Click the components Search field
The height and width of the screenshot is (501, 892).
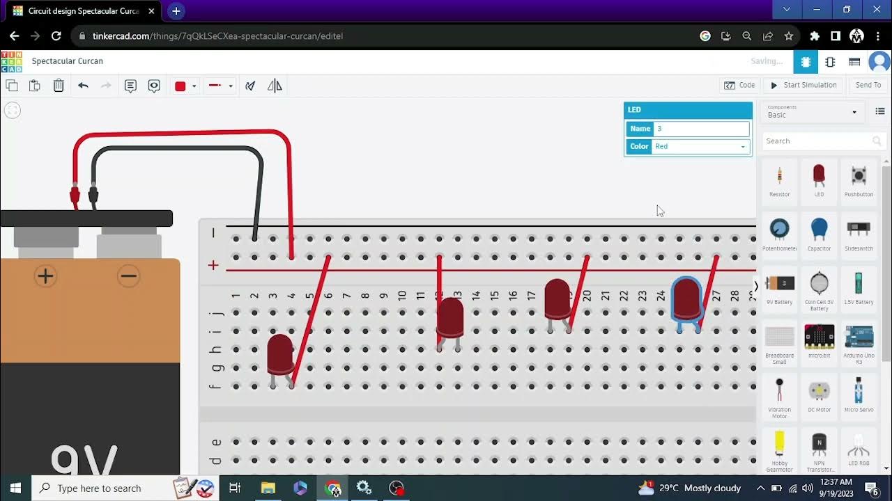[x=823, y=141]
